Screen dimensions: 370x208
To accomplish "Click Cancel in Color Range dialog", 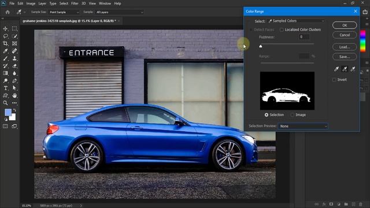I will pos(345,35).
